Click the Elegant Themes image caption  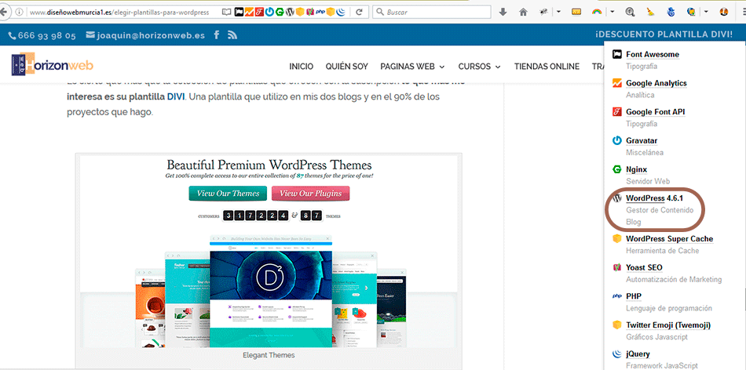[269, 355]
